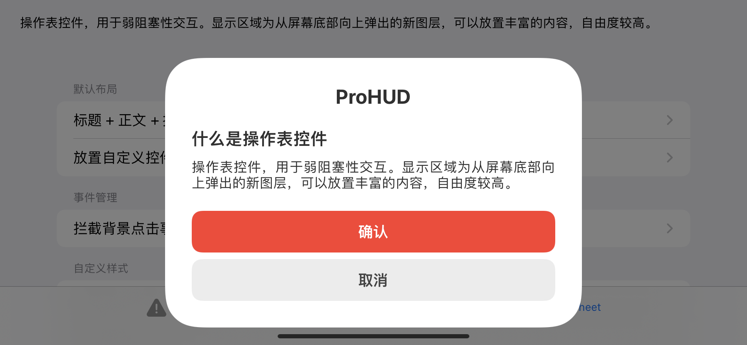Open chevron on 标题 + 正文 row
The width and height of the screenshot is (747, 345).
[x=669, y=120]
